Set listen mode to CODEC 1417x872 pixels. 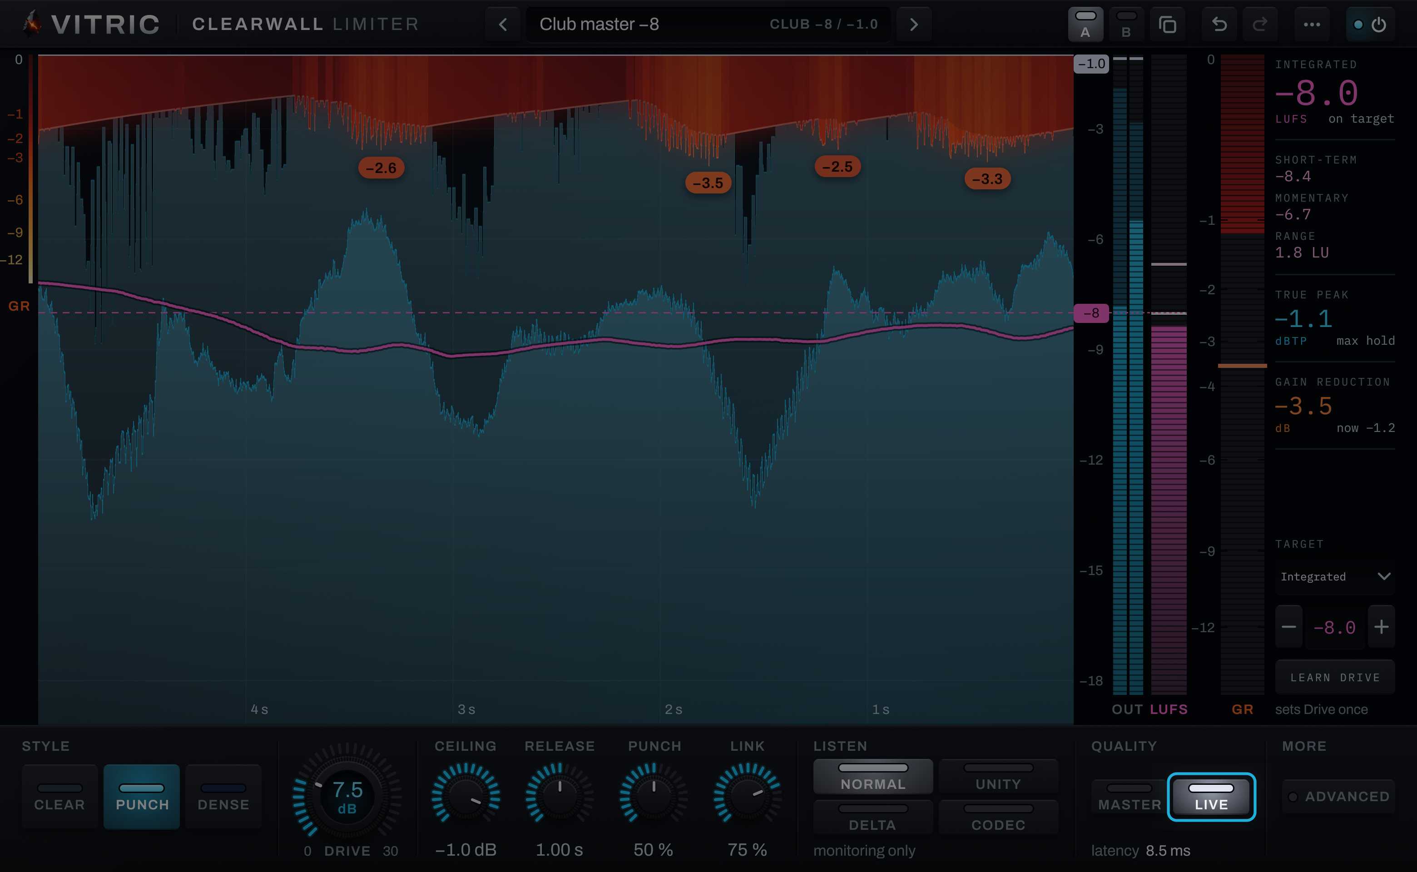998,817
